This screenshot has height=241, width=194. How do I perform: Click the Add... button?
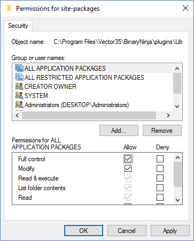pos(119,131)
